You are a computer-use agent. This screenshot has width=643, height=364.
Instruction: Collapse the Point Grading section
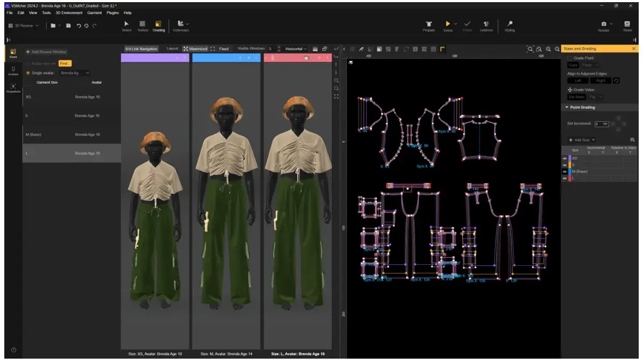click(x=567, y=107)
